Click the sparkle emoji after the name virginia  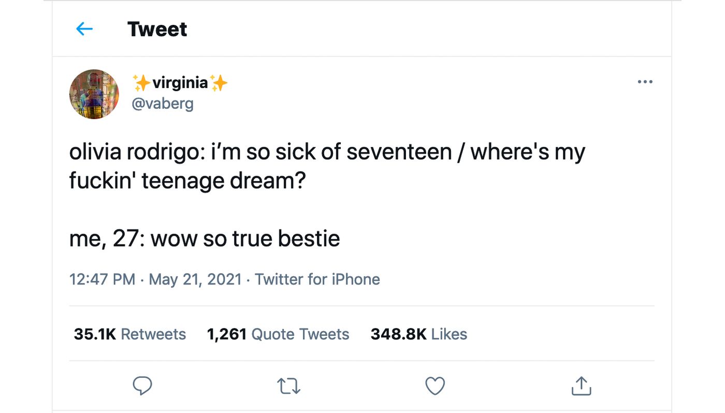(219, 82)
